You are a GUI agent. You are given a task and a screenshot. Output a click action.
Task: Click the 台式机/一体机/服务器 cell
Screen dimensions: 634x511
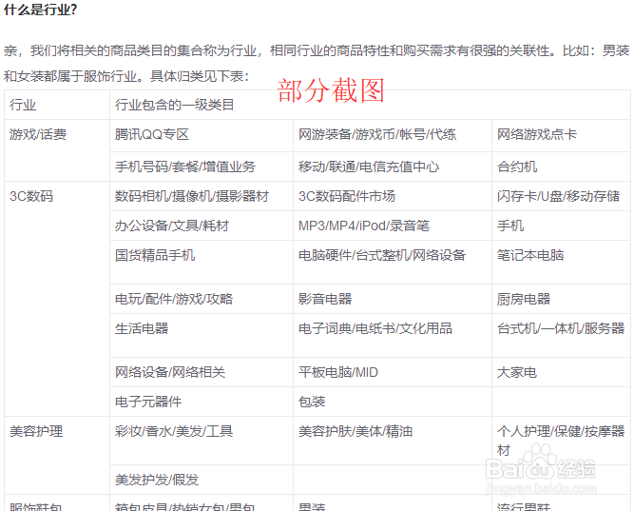[561, 335]
